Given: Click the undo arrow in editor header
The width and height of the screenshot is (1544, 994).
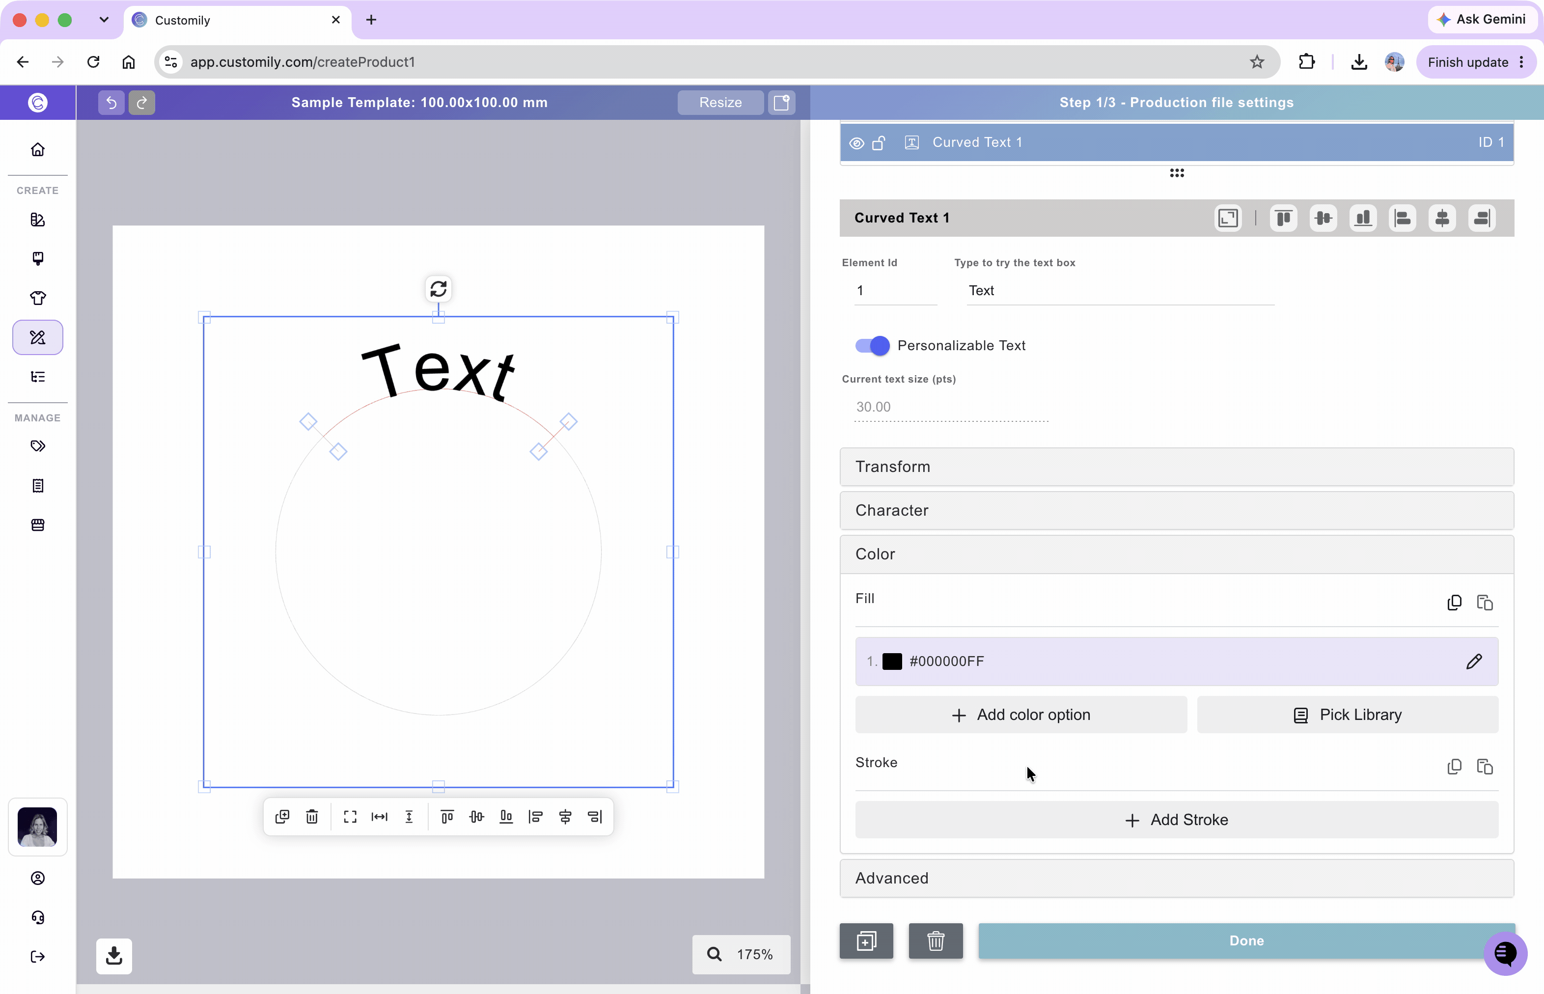Looking at the screenshot, I should click(x=111, y=103).
